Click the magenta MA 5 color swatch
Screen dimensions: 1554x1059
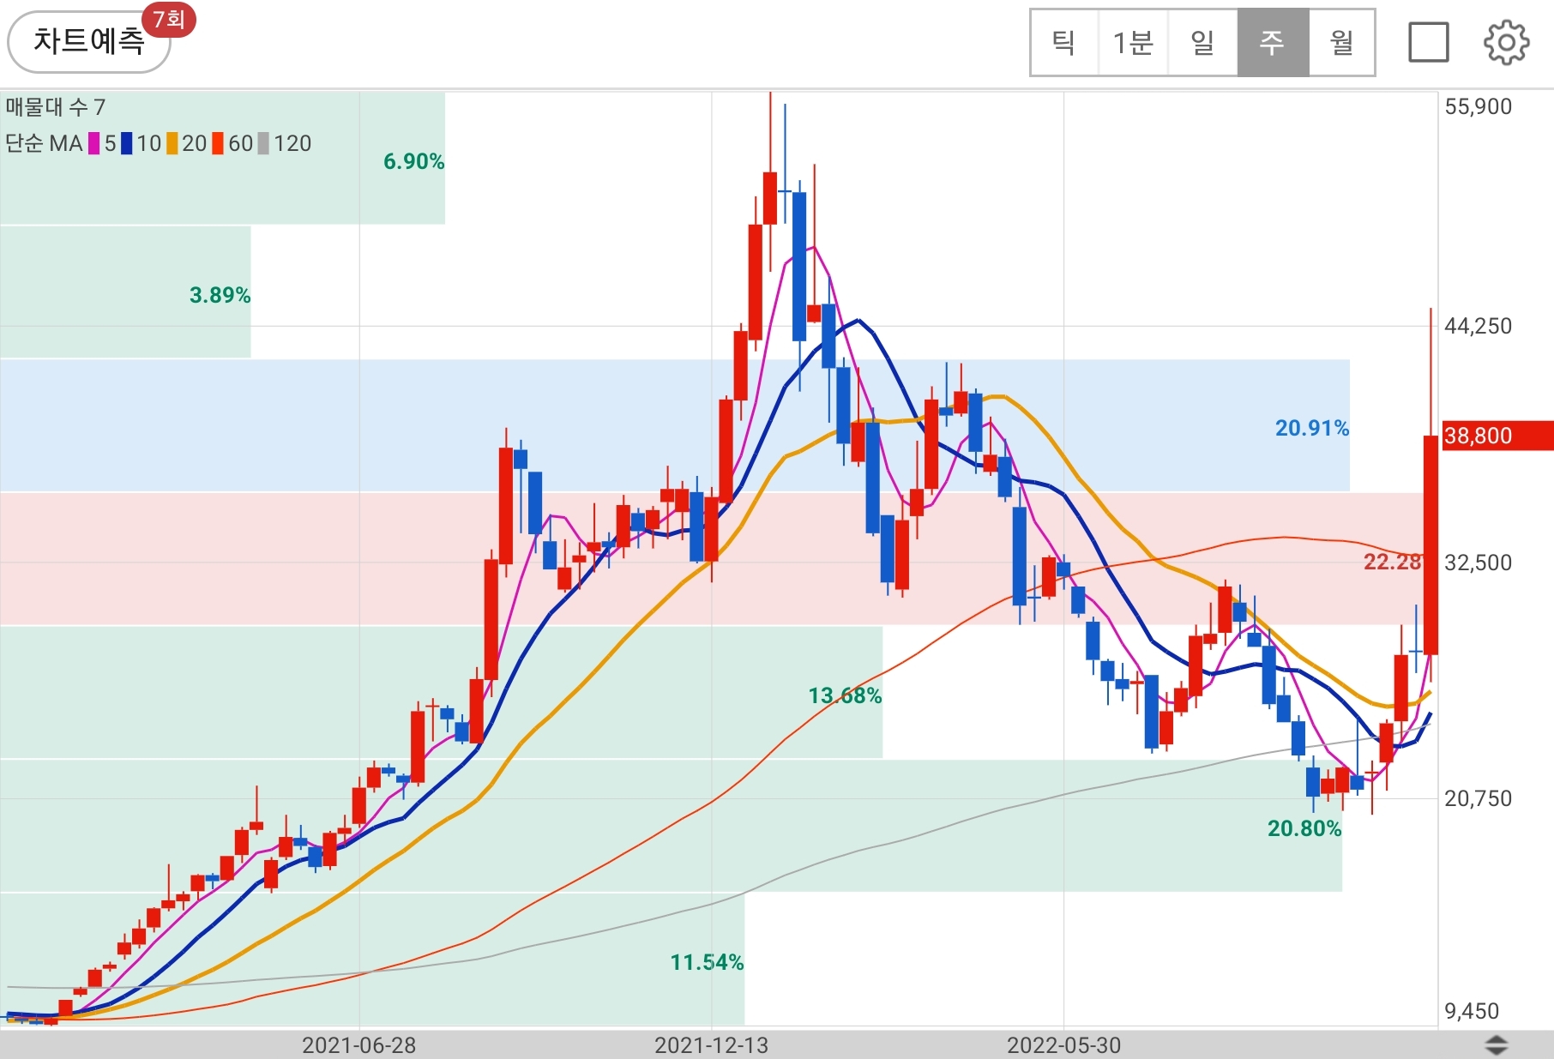tap(94, 143)
